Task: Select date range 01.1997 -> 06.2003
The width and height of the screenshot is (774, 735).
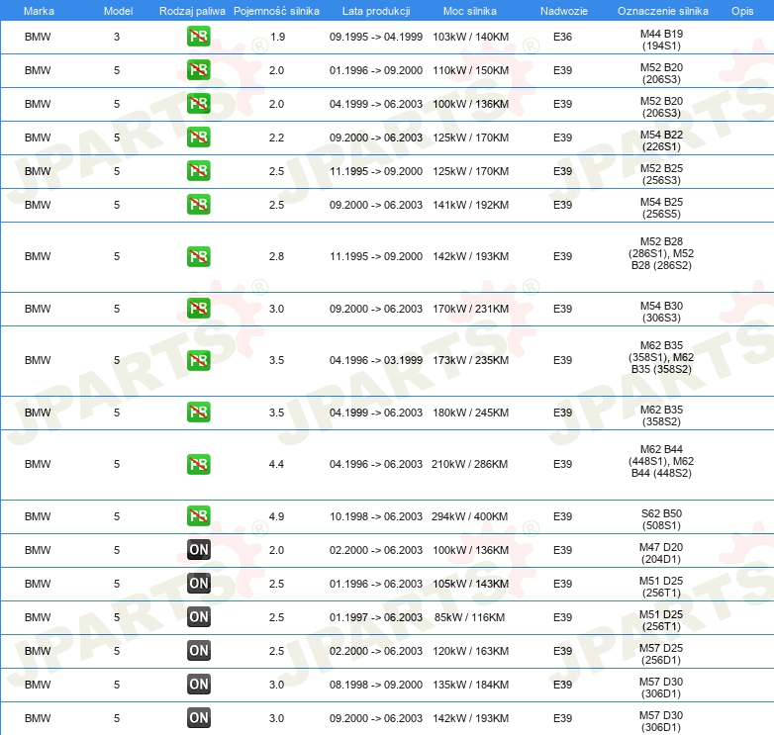Action: click(x=376, y=617)
